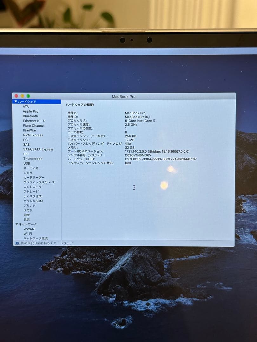The height and width of the screenshot is (342, 257).
Task: Inspect 電源 (Power) information
Action: pyautogui.click(x=26, y=219)
